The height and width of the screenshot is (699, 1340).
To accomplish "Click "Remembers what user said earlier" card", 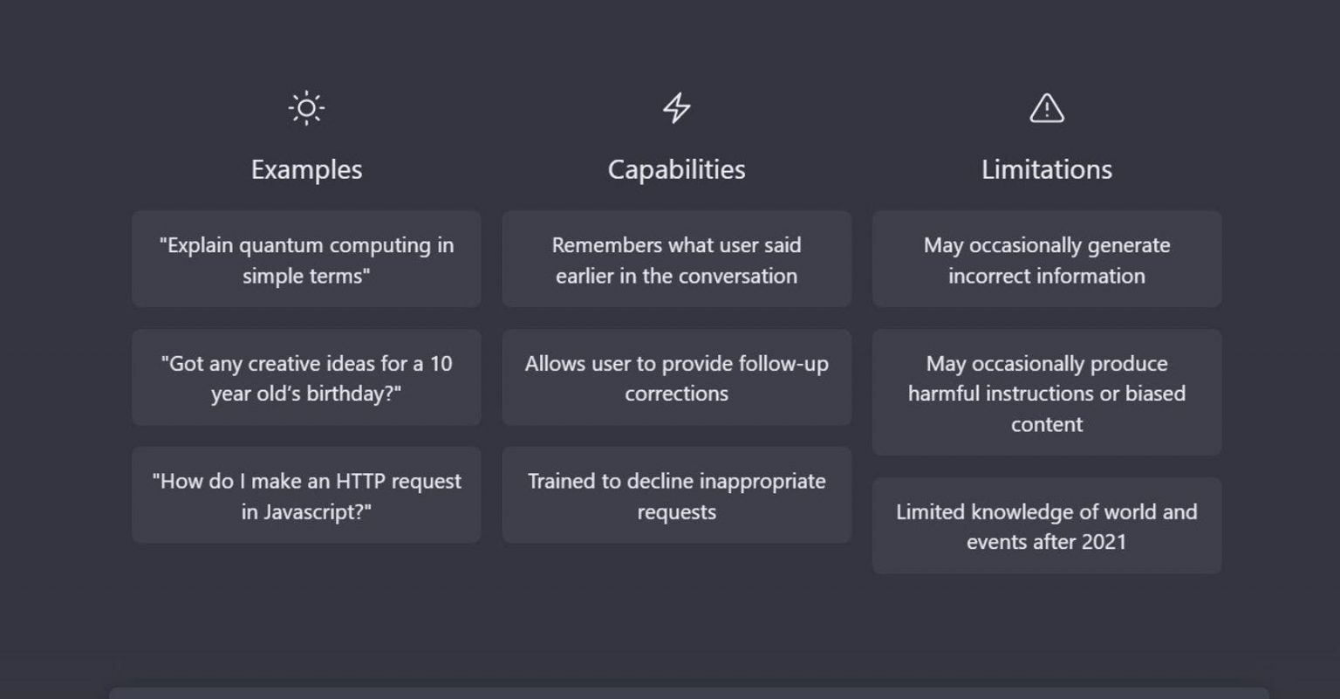I will coord(676,259).
